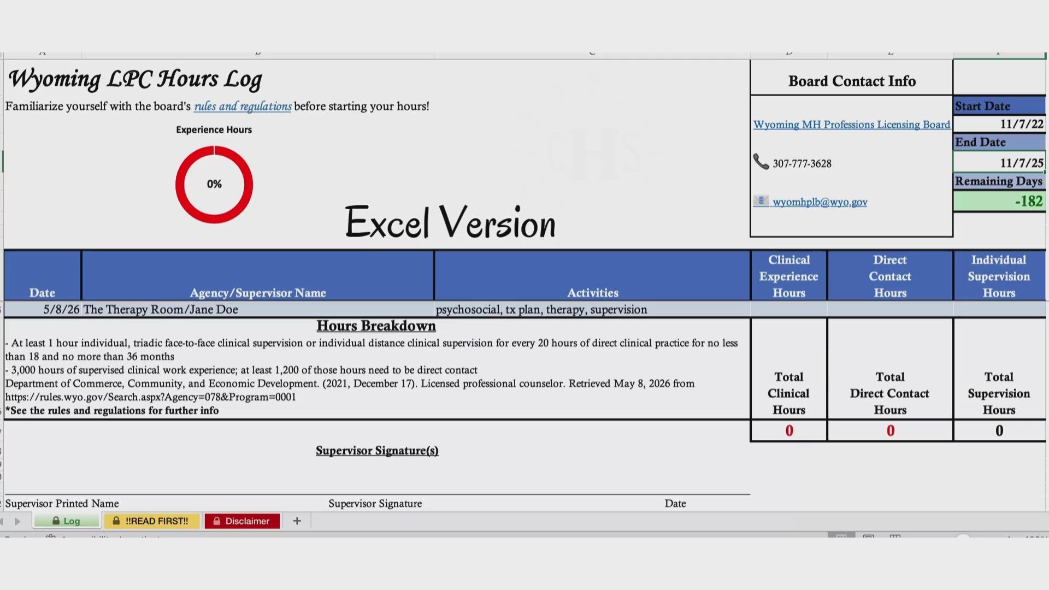Image resolution: width=1049 pixels, height=590 pixels.
Task: Click the 0% label inside the chart
Action: (x=214, y=184)
